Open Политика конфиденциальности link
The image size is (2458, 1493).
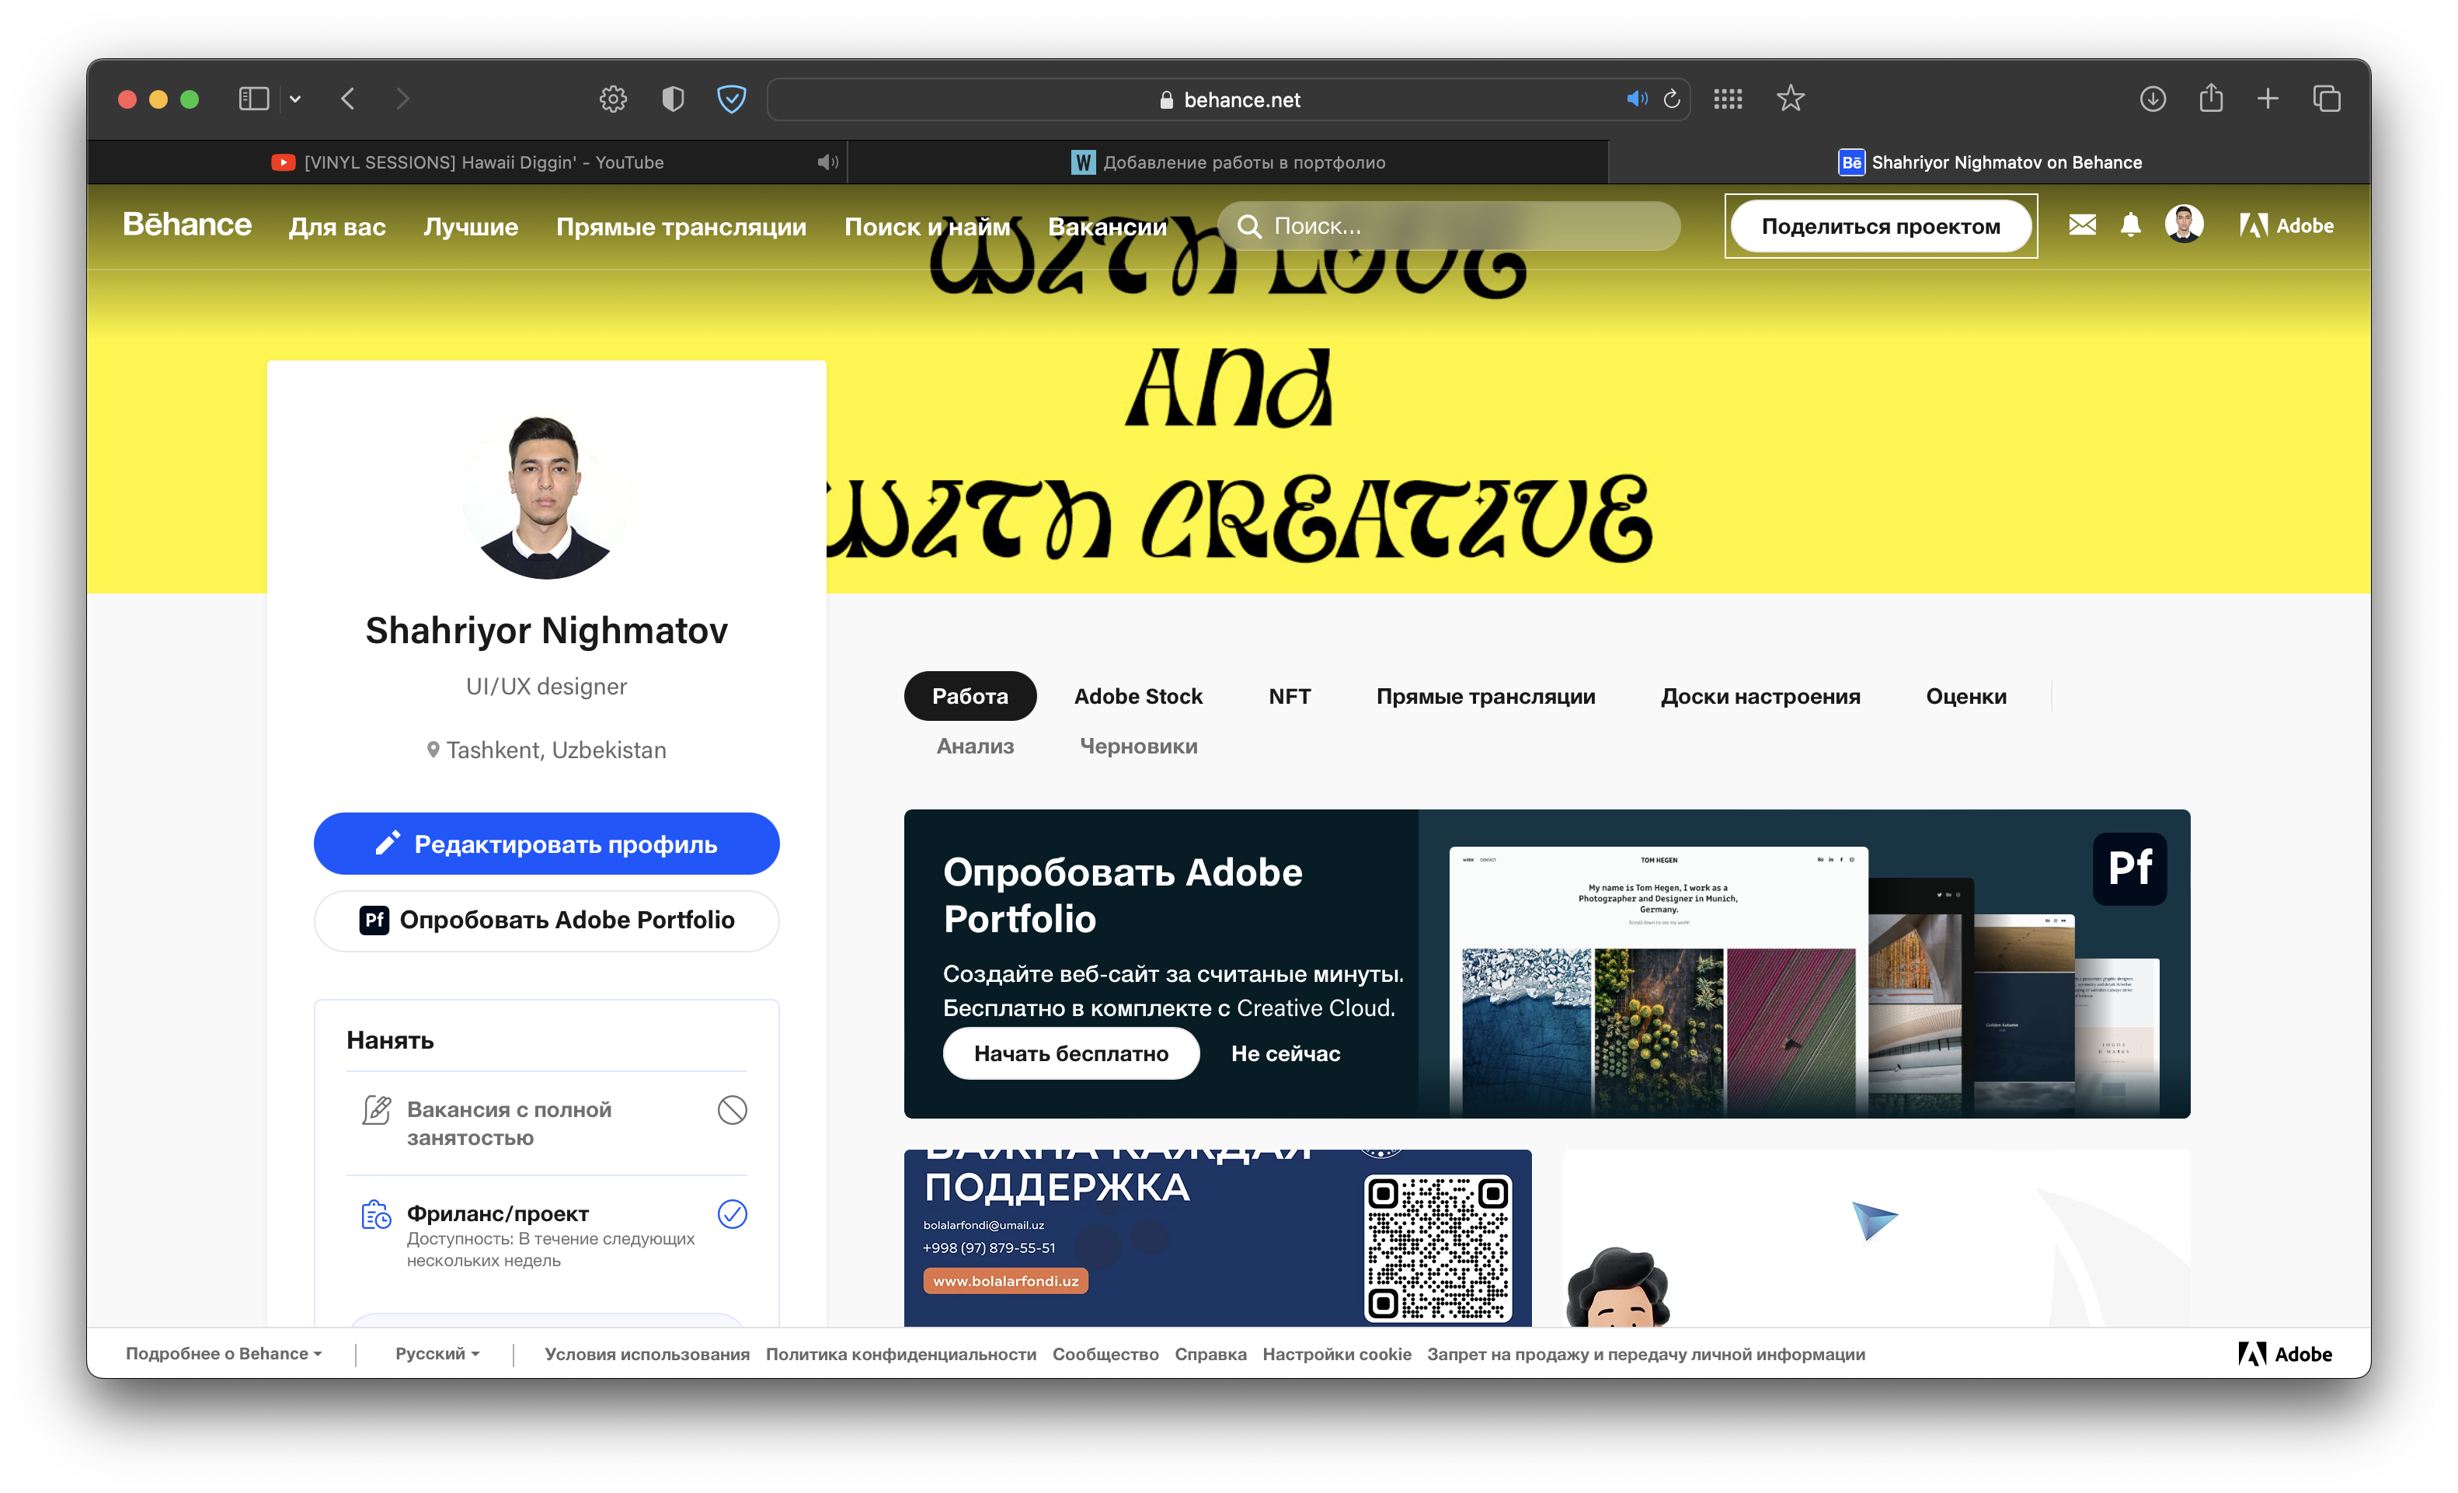point(901,1355)
